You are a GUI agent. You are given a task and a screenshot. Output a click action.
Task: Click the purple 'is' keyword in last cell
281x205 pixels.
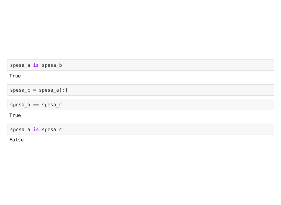(36, 129)
